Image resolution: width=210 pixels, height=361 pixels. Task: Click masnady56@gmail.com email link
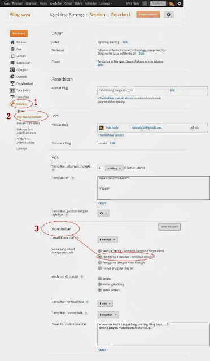click(x=146, y=127)
